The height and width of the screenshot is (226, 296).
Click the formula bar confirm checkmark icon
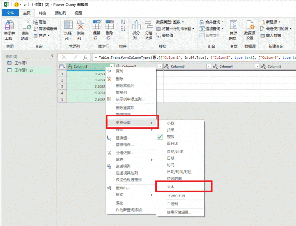tap(75, 57)
